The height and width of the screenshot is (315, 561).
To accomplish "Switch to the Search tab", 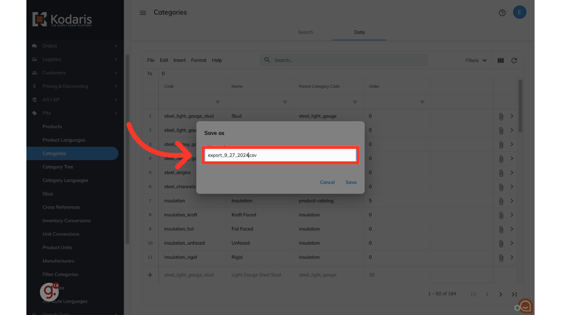I will [x=305, y=32].
